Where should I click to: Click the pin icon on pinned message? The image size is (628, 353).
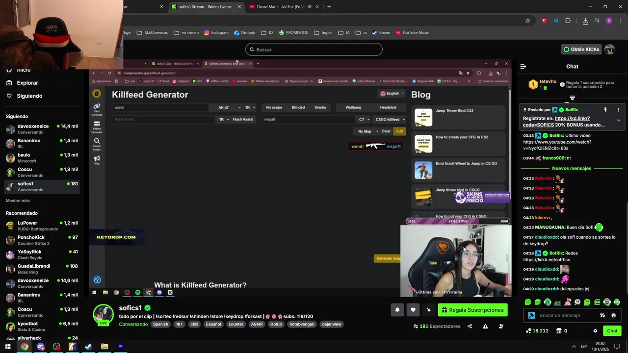point(605,110)
